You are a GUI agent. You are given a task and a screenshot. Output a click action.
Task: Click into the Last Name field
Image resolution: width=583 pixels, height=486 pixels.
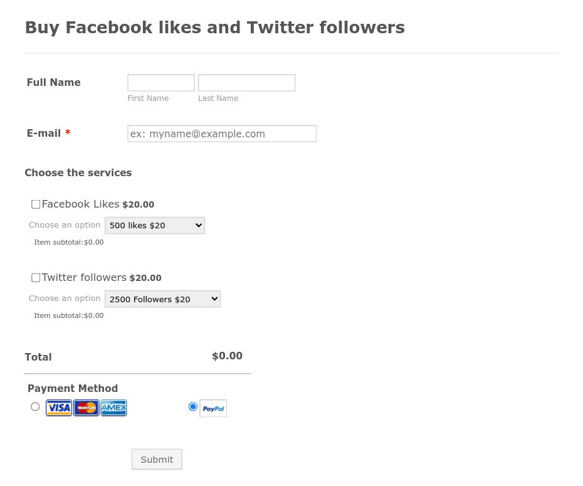(246, 82)
